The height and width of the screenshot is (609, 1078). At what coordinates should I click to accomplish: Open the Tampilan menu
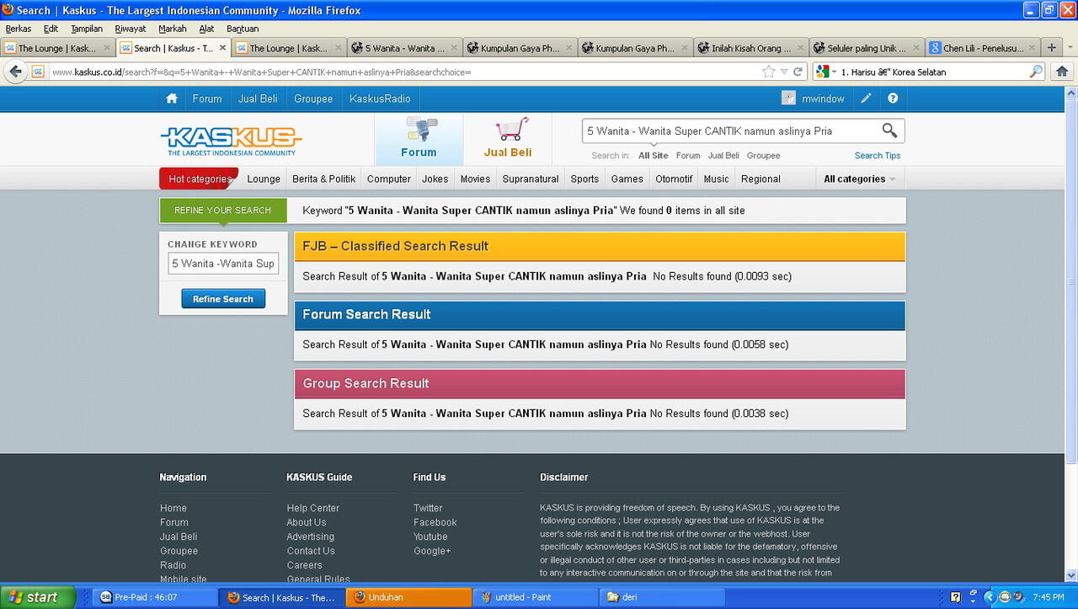[87, 29]
